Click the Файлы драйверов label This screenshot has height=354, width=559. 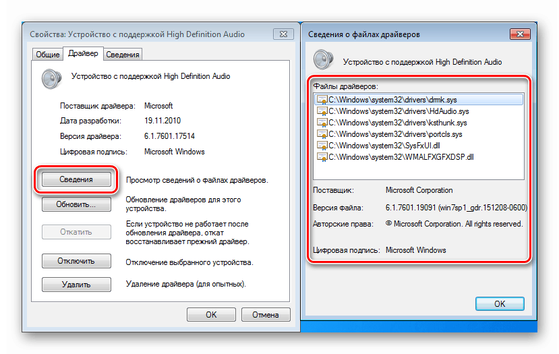[345, 86]
